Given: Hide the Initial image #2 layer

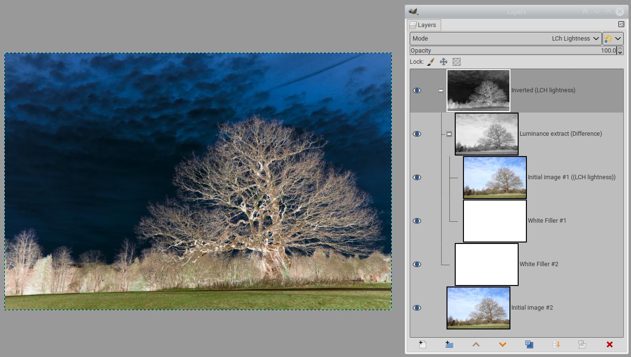Looking at the screenshot, I should pyautogui.click(x=416, y=308).
